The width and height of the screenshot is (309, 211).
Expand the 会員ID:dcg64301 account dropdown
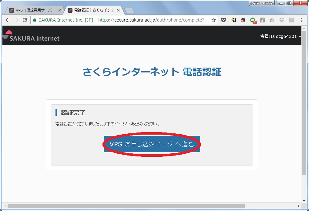(280, 36)
